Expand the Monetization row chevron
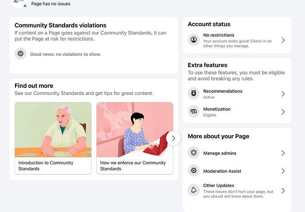The height and width of the screenshot is (212, 305). point(283,112)
